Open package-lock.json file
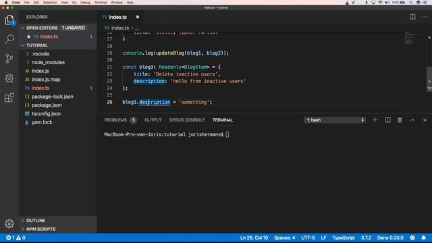This screenshot has height=243, width=432. (53, 97)
